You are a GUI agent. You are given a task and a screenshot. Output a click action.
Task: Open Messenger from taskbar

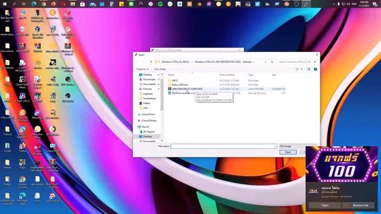pyautogui.click(x=209, y=4)
